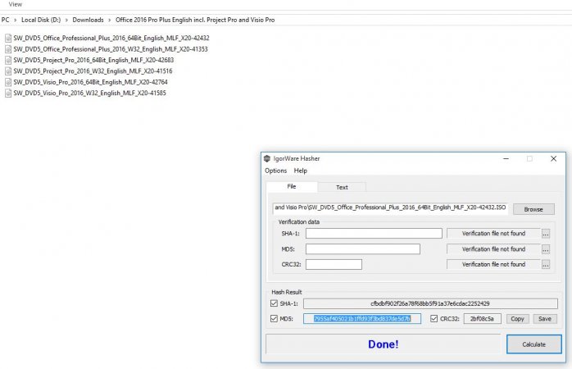Click the Browse button

coord(533,209)
